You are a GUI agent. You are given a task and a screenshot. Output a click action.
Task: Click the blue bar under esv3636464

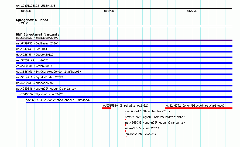tap(129, 103)
